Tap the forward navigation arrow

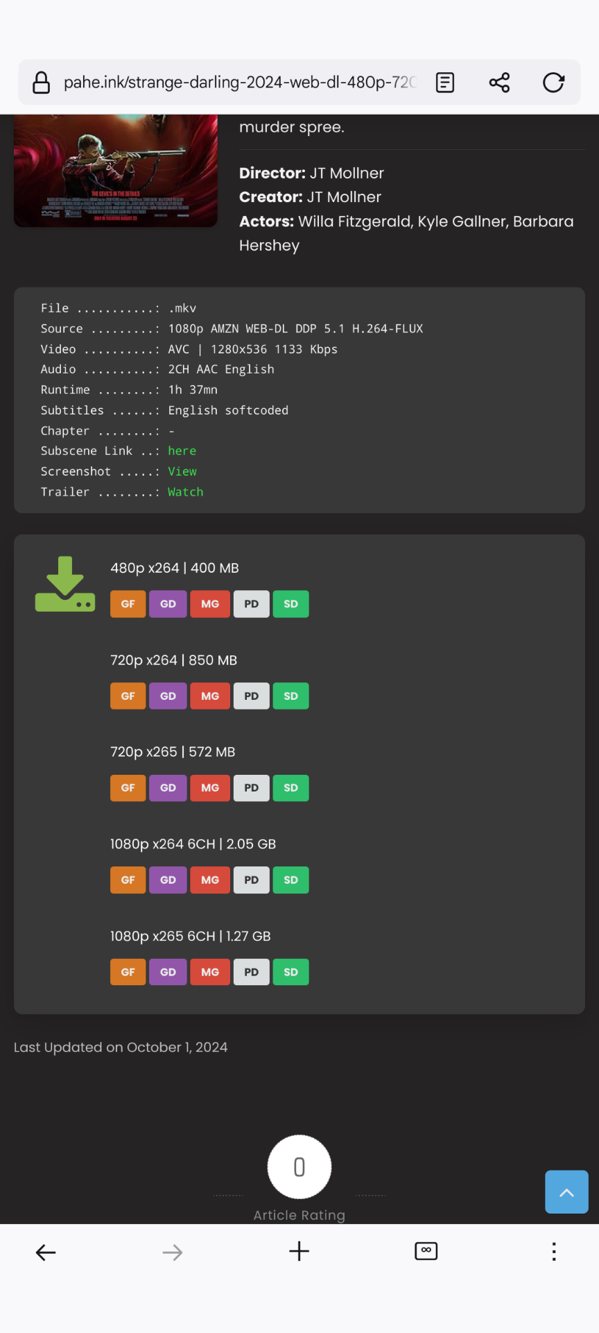172,1252
